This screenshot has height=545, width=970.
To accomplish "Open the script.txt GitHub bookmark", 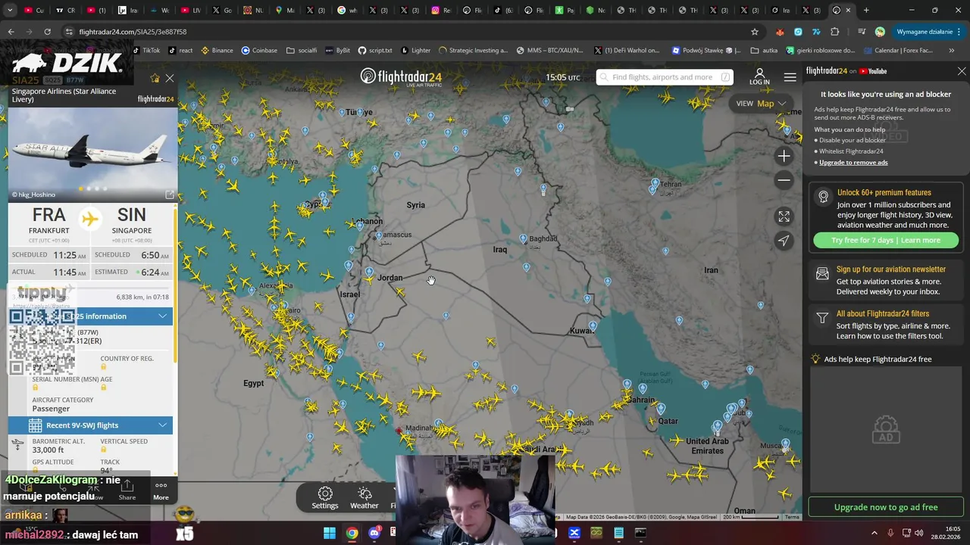I will click(375, 51).
